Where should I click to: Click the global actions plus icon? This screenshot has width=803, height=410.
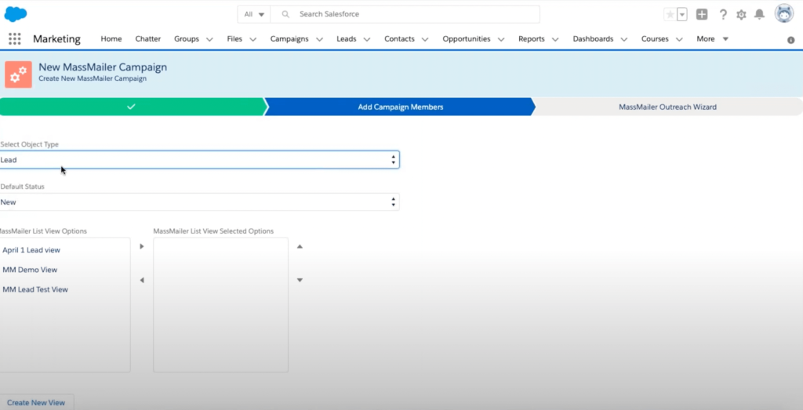coord(702,14)
